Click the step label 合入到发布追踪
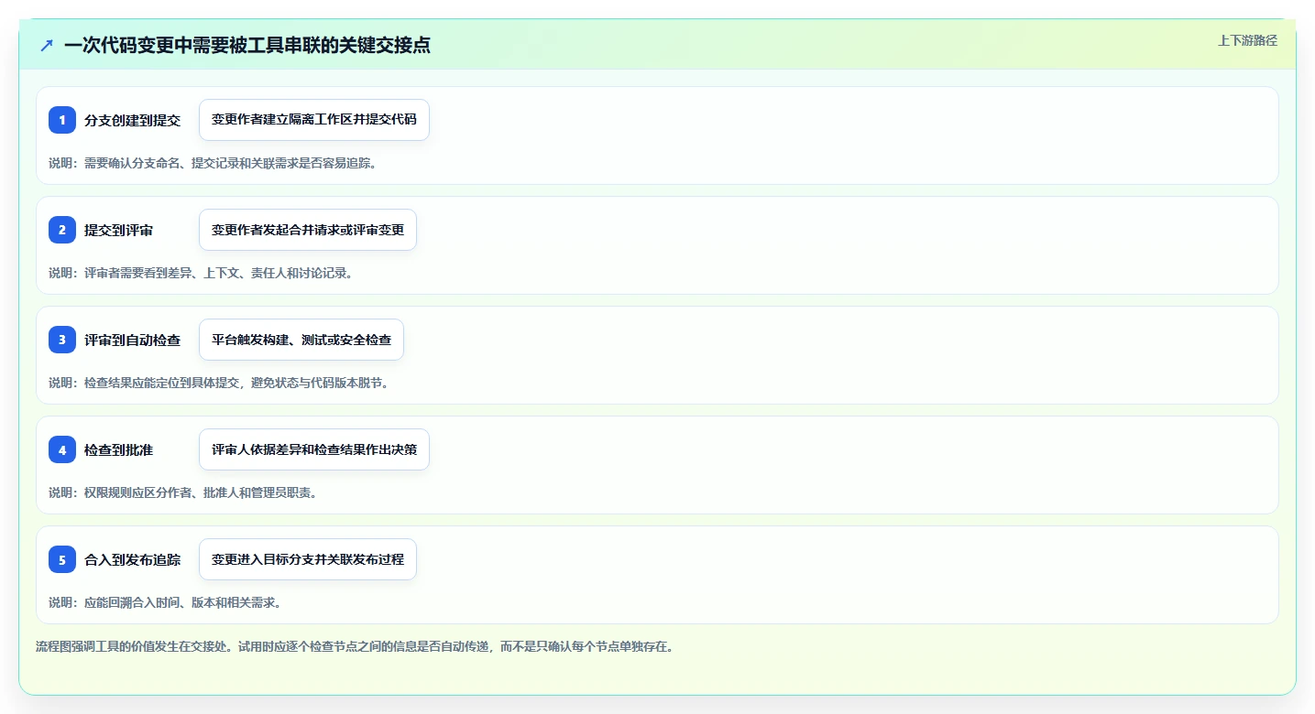Viewport: 1315px width, 714px height. pyautogui.click(x=132, y=559)
